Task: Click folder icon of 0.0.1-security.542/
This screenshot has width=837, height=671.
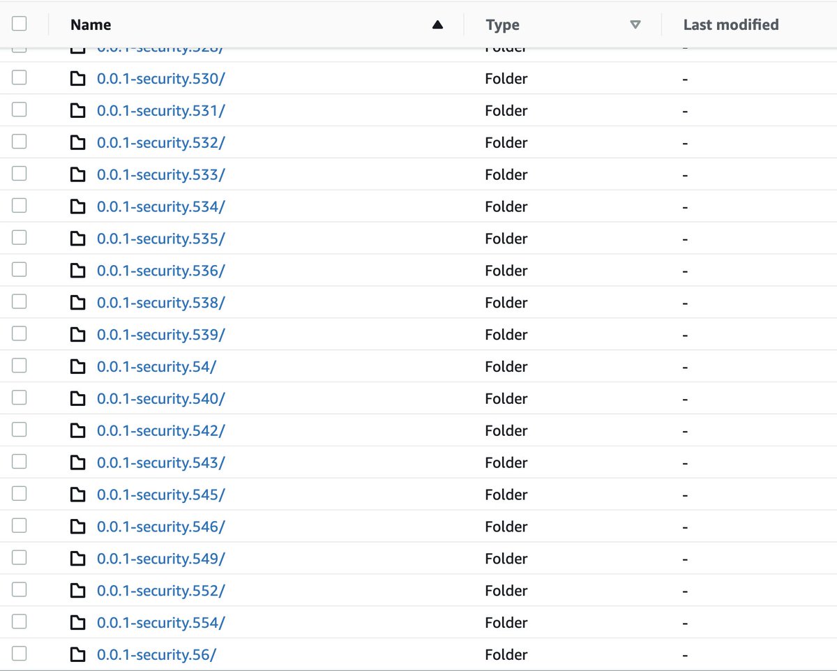Action: pyautogui.click(x=78, y=431)
